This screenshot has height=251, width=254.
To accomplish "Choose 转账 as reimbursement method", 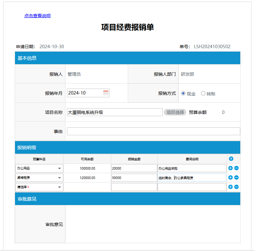I will (203, 93).
